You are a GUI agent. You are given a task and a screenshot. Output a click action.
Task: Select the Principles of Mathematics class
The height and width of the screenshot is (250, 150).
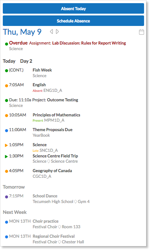56,115
